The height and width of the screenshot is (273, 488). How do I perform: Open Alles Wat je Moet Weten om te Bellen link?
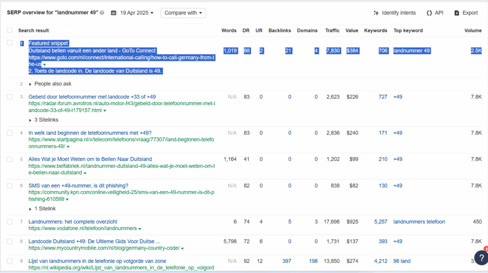point(90,159)
